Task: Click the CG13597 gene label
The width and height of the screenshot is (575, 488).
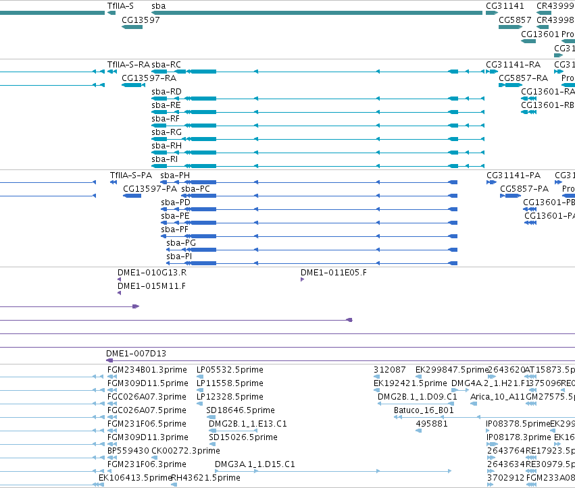Action: (x=141, y=20)
